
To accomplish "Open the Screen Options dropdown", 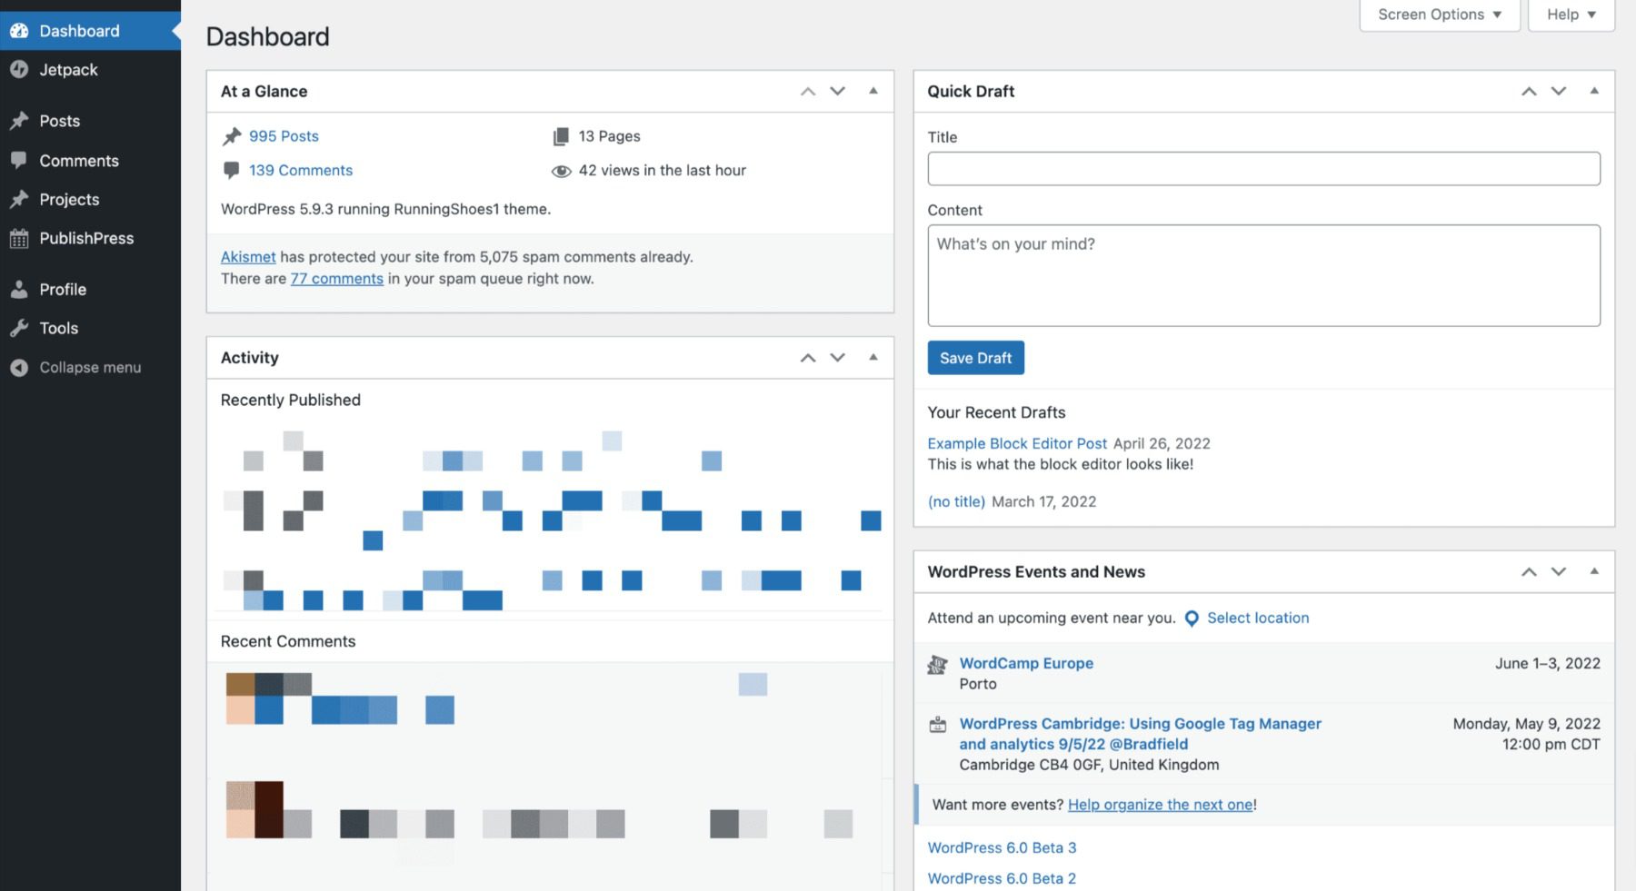I will (1439, 15).
